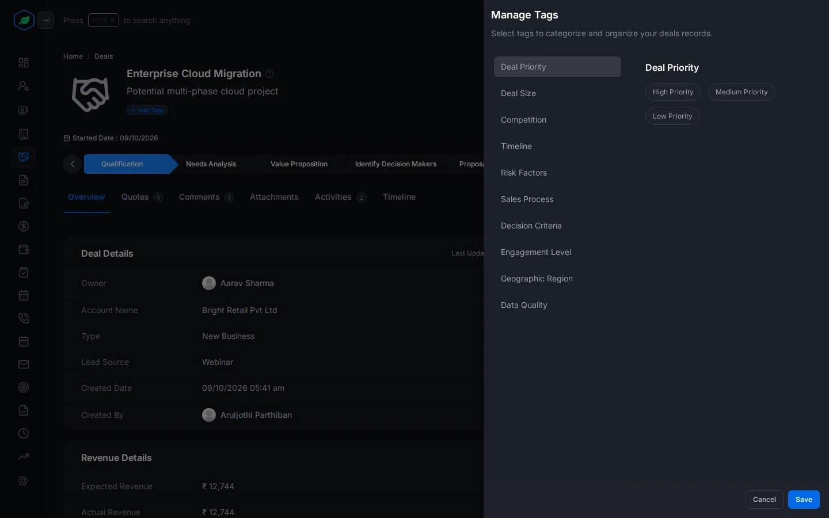
Task: Open the dollar coin icon in sidebar
Action: coord(24,226)
